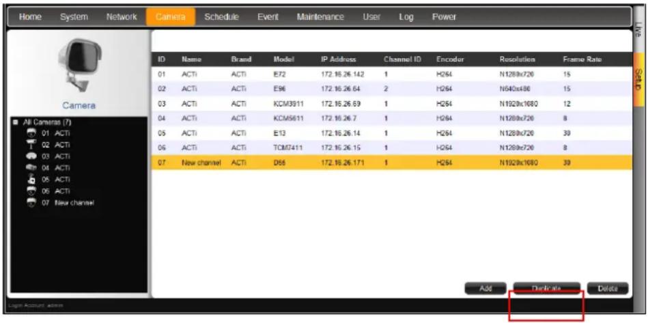Image resolution: width=648 pixels, height=323 pixels.
Task: Click the camera icon beside 04 ACTi
Action: pyautogui.click(x=30, y=168)
